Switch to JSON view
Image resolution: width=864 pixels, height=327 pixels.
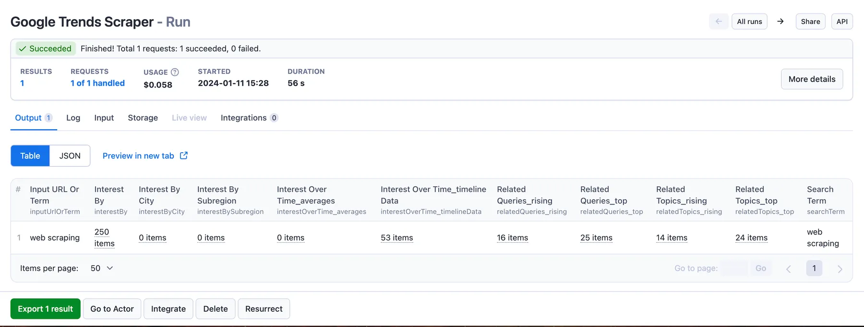point(70,156)
